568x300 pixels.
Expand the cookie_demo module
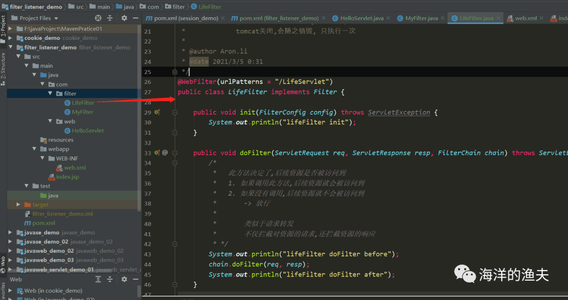click(x=11, y=38)
